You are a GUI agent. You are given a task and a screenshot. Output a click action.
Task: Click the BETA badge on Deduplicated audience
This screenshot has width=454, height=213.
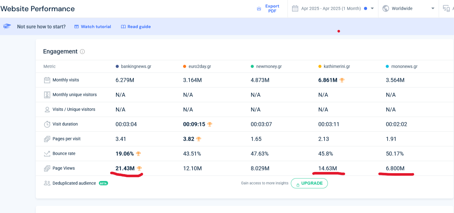(103, 183)
